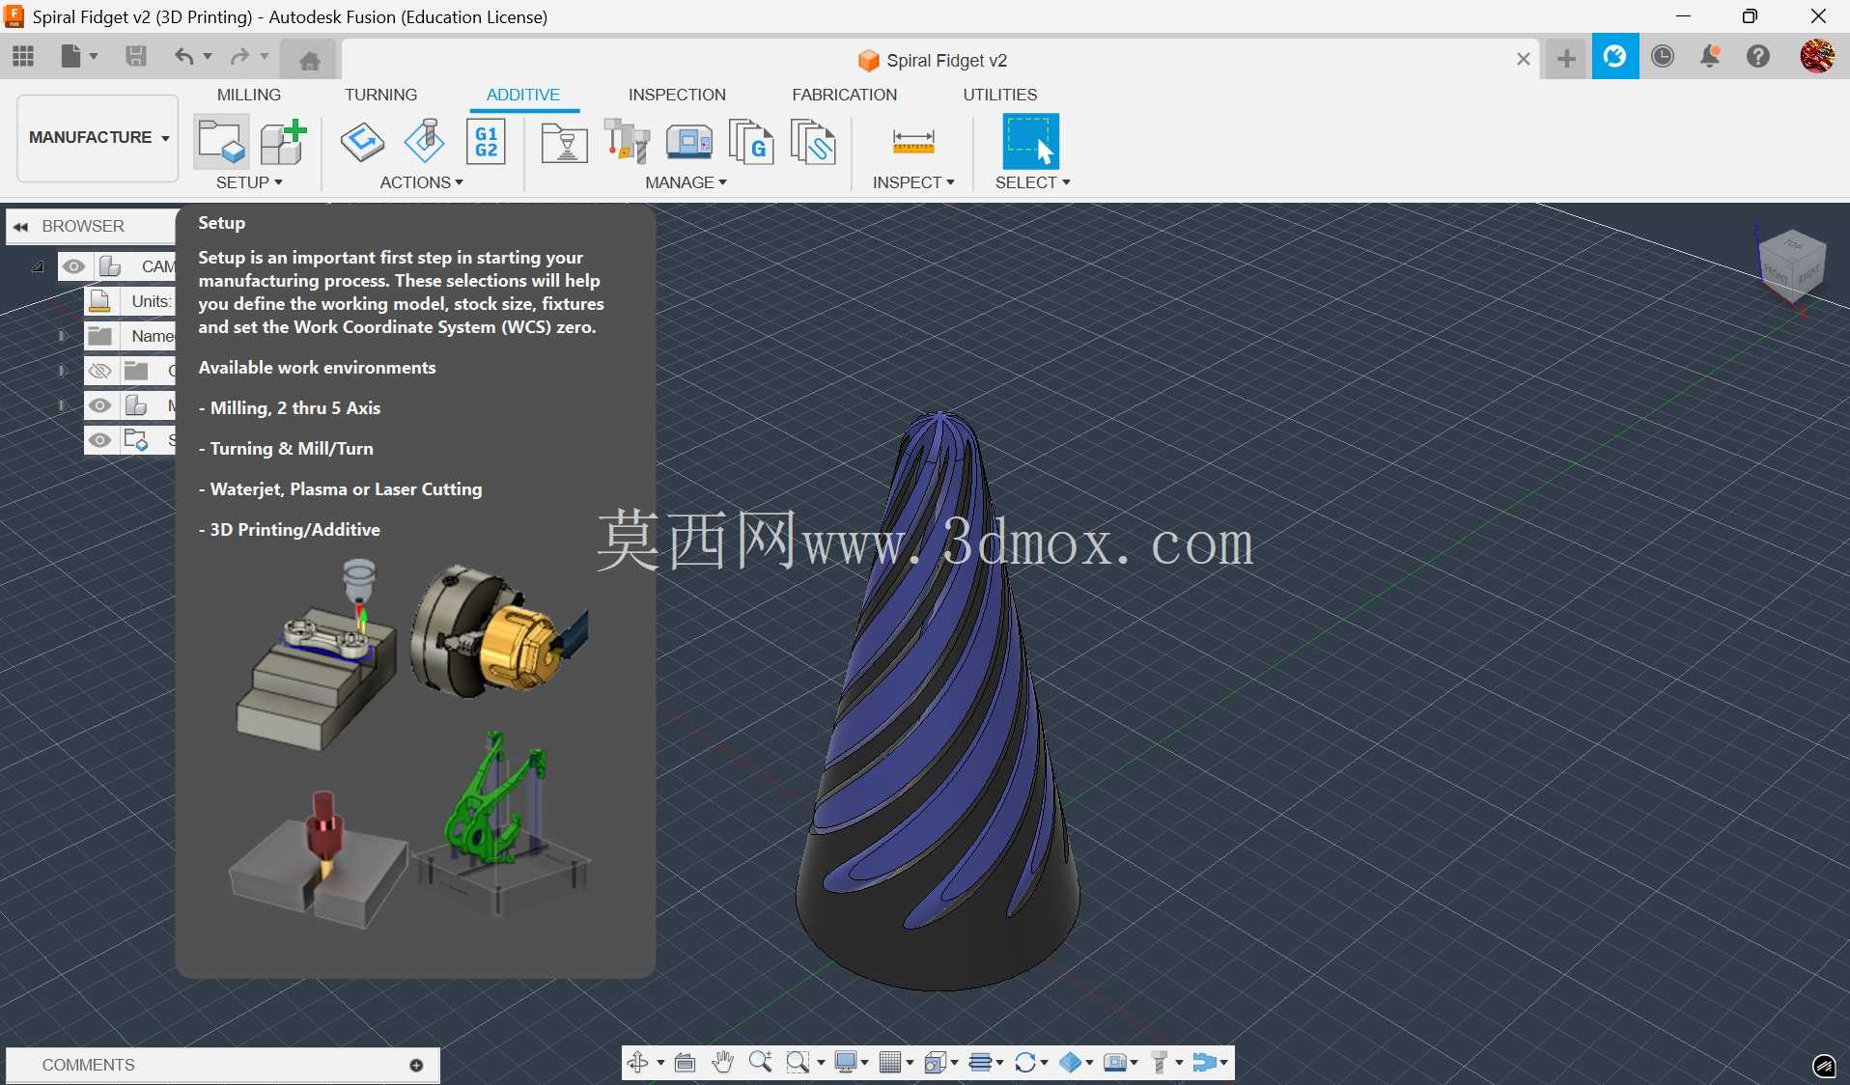
Task: Switch to the MILLING tab
Action: point(249,95)
